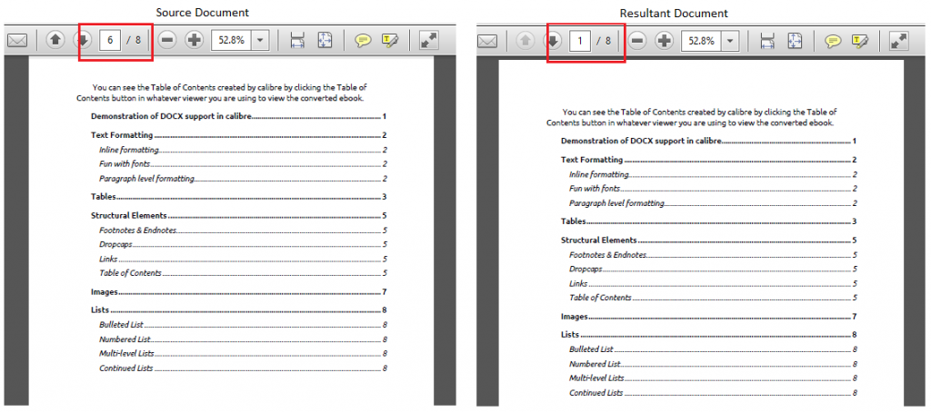Click page number field showing 6 in Source Document

pyautogui.click(x=110, y=41)
